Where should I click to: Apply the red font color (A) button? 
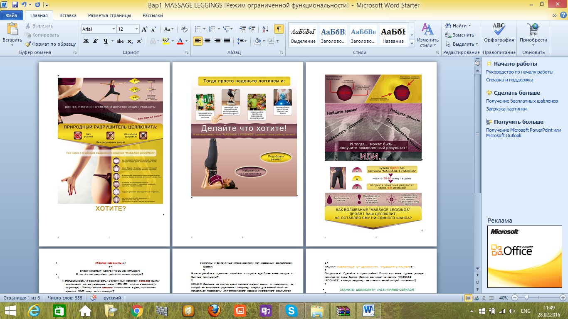[x=180, y=41]
